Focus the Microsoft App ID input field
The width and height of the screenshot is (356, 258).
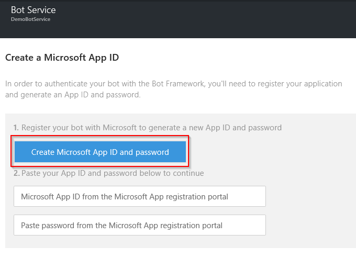pyautogui.click(x=140, y=197)
